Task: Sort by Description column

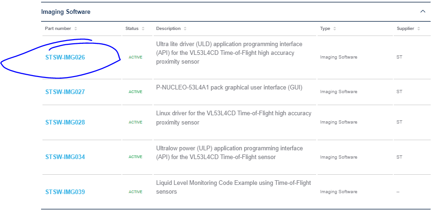Action: click(185, 29)
